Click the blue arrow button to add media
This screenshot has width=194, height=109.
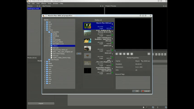[x=79, y=54]
